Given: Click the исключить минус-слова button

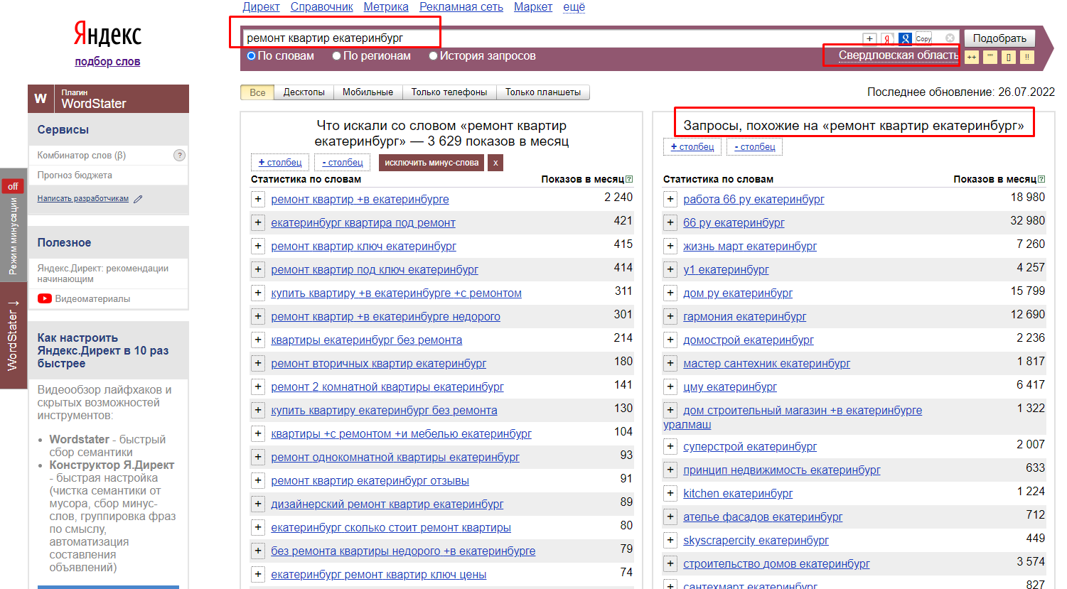Looking at the screenshot, I should [x=431, y=163].
